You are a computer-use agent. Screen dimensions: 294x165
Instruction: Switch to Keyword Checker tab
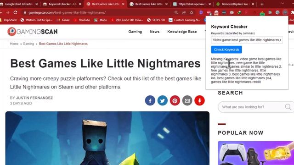tap(62, 4)
